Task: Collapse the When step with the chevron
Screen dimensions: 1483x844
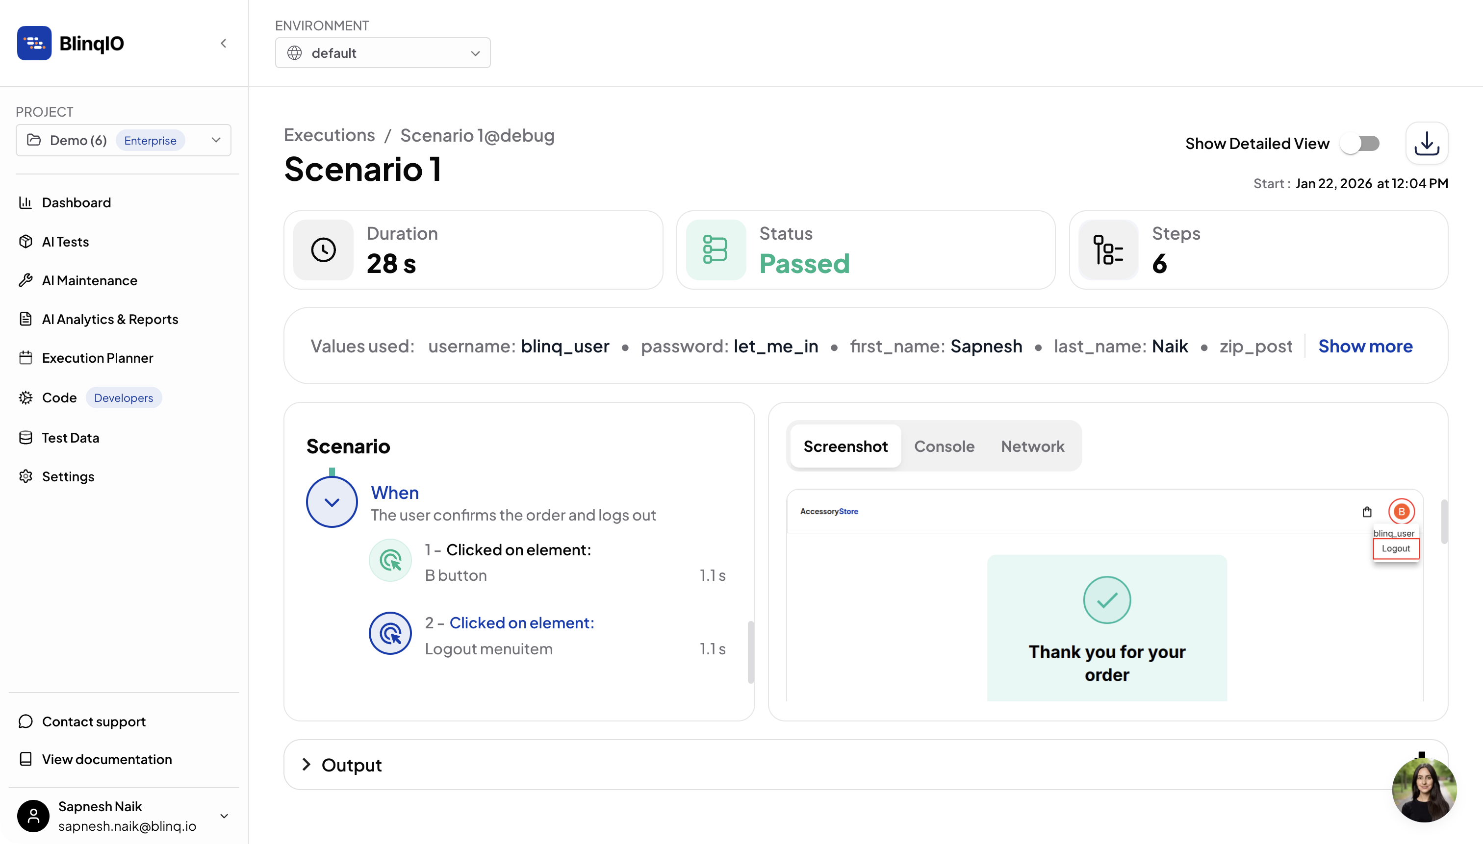Action: 332,502
